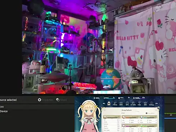Open the Filters button in the source toolbar
Screen dimensions: 176x132
(61, 100)
